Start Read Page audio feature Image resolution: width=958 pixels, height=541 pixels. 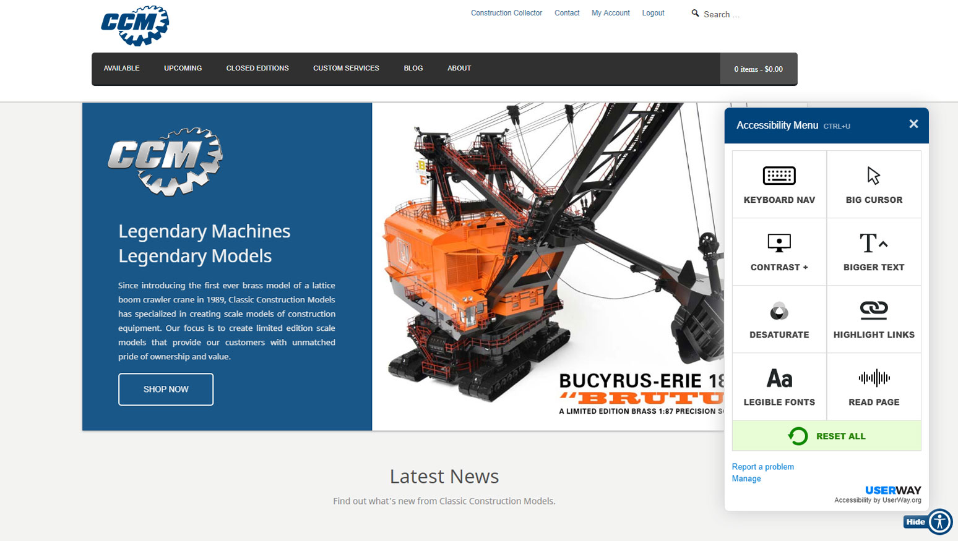point(874,386)
